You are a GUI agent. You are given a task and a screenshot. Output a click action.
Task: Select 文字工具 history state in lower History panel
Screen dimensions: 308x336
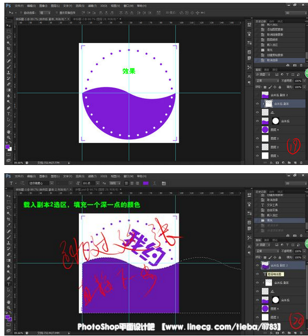click(x=280, y=205)
